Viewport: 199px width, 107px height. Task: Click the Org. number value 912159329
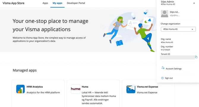point(165,50)
